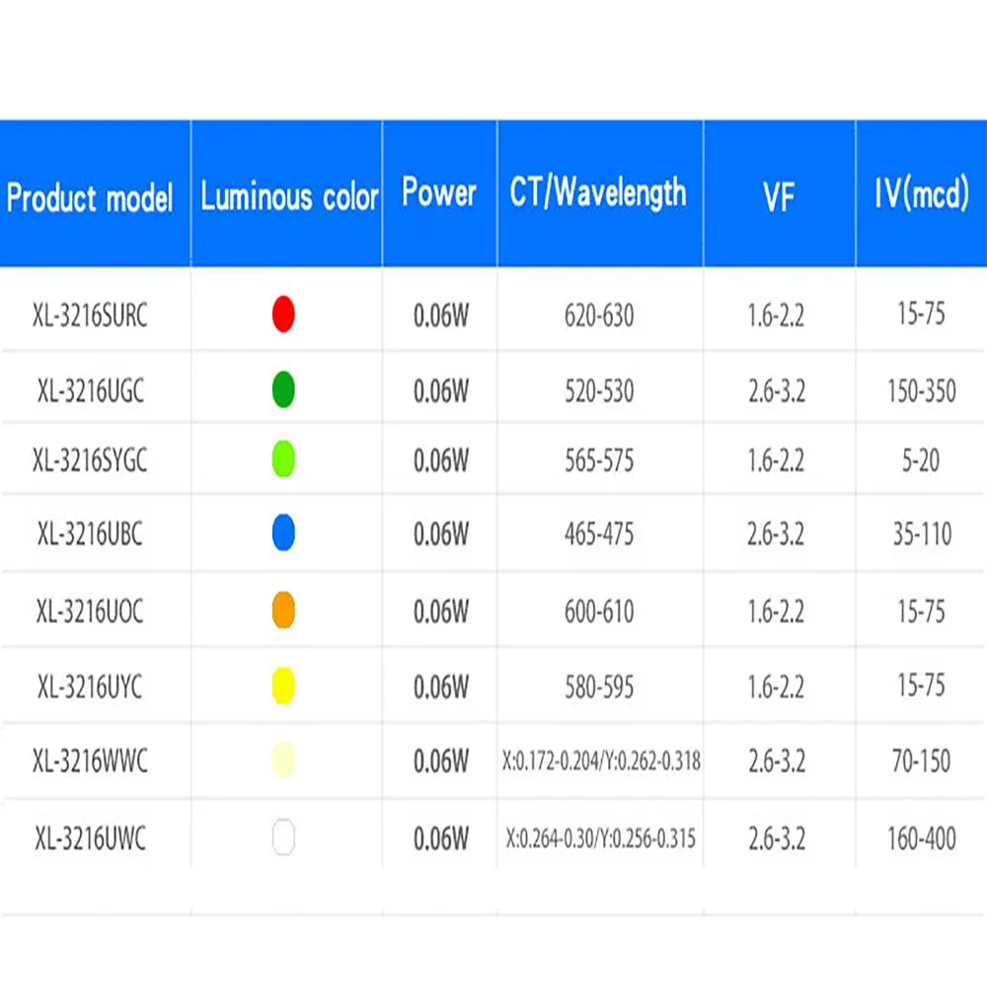Click the 160-400 IV value cell
Viewport: 987px width, 987px height.
(921, 839)
